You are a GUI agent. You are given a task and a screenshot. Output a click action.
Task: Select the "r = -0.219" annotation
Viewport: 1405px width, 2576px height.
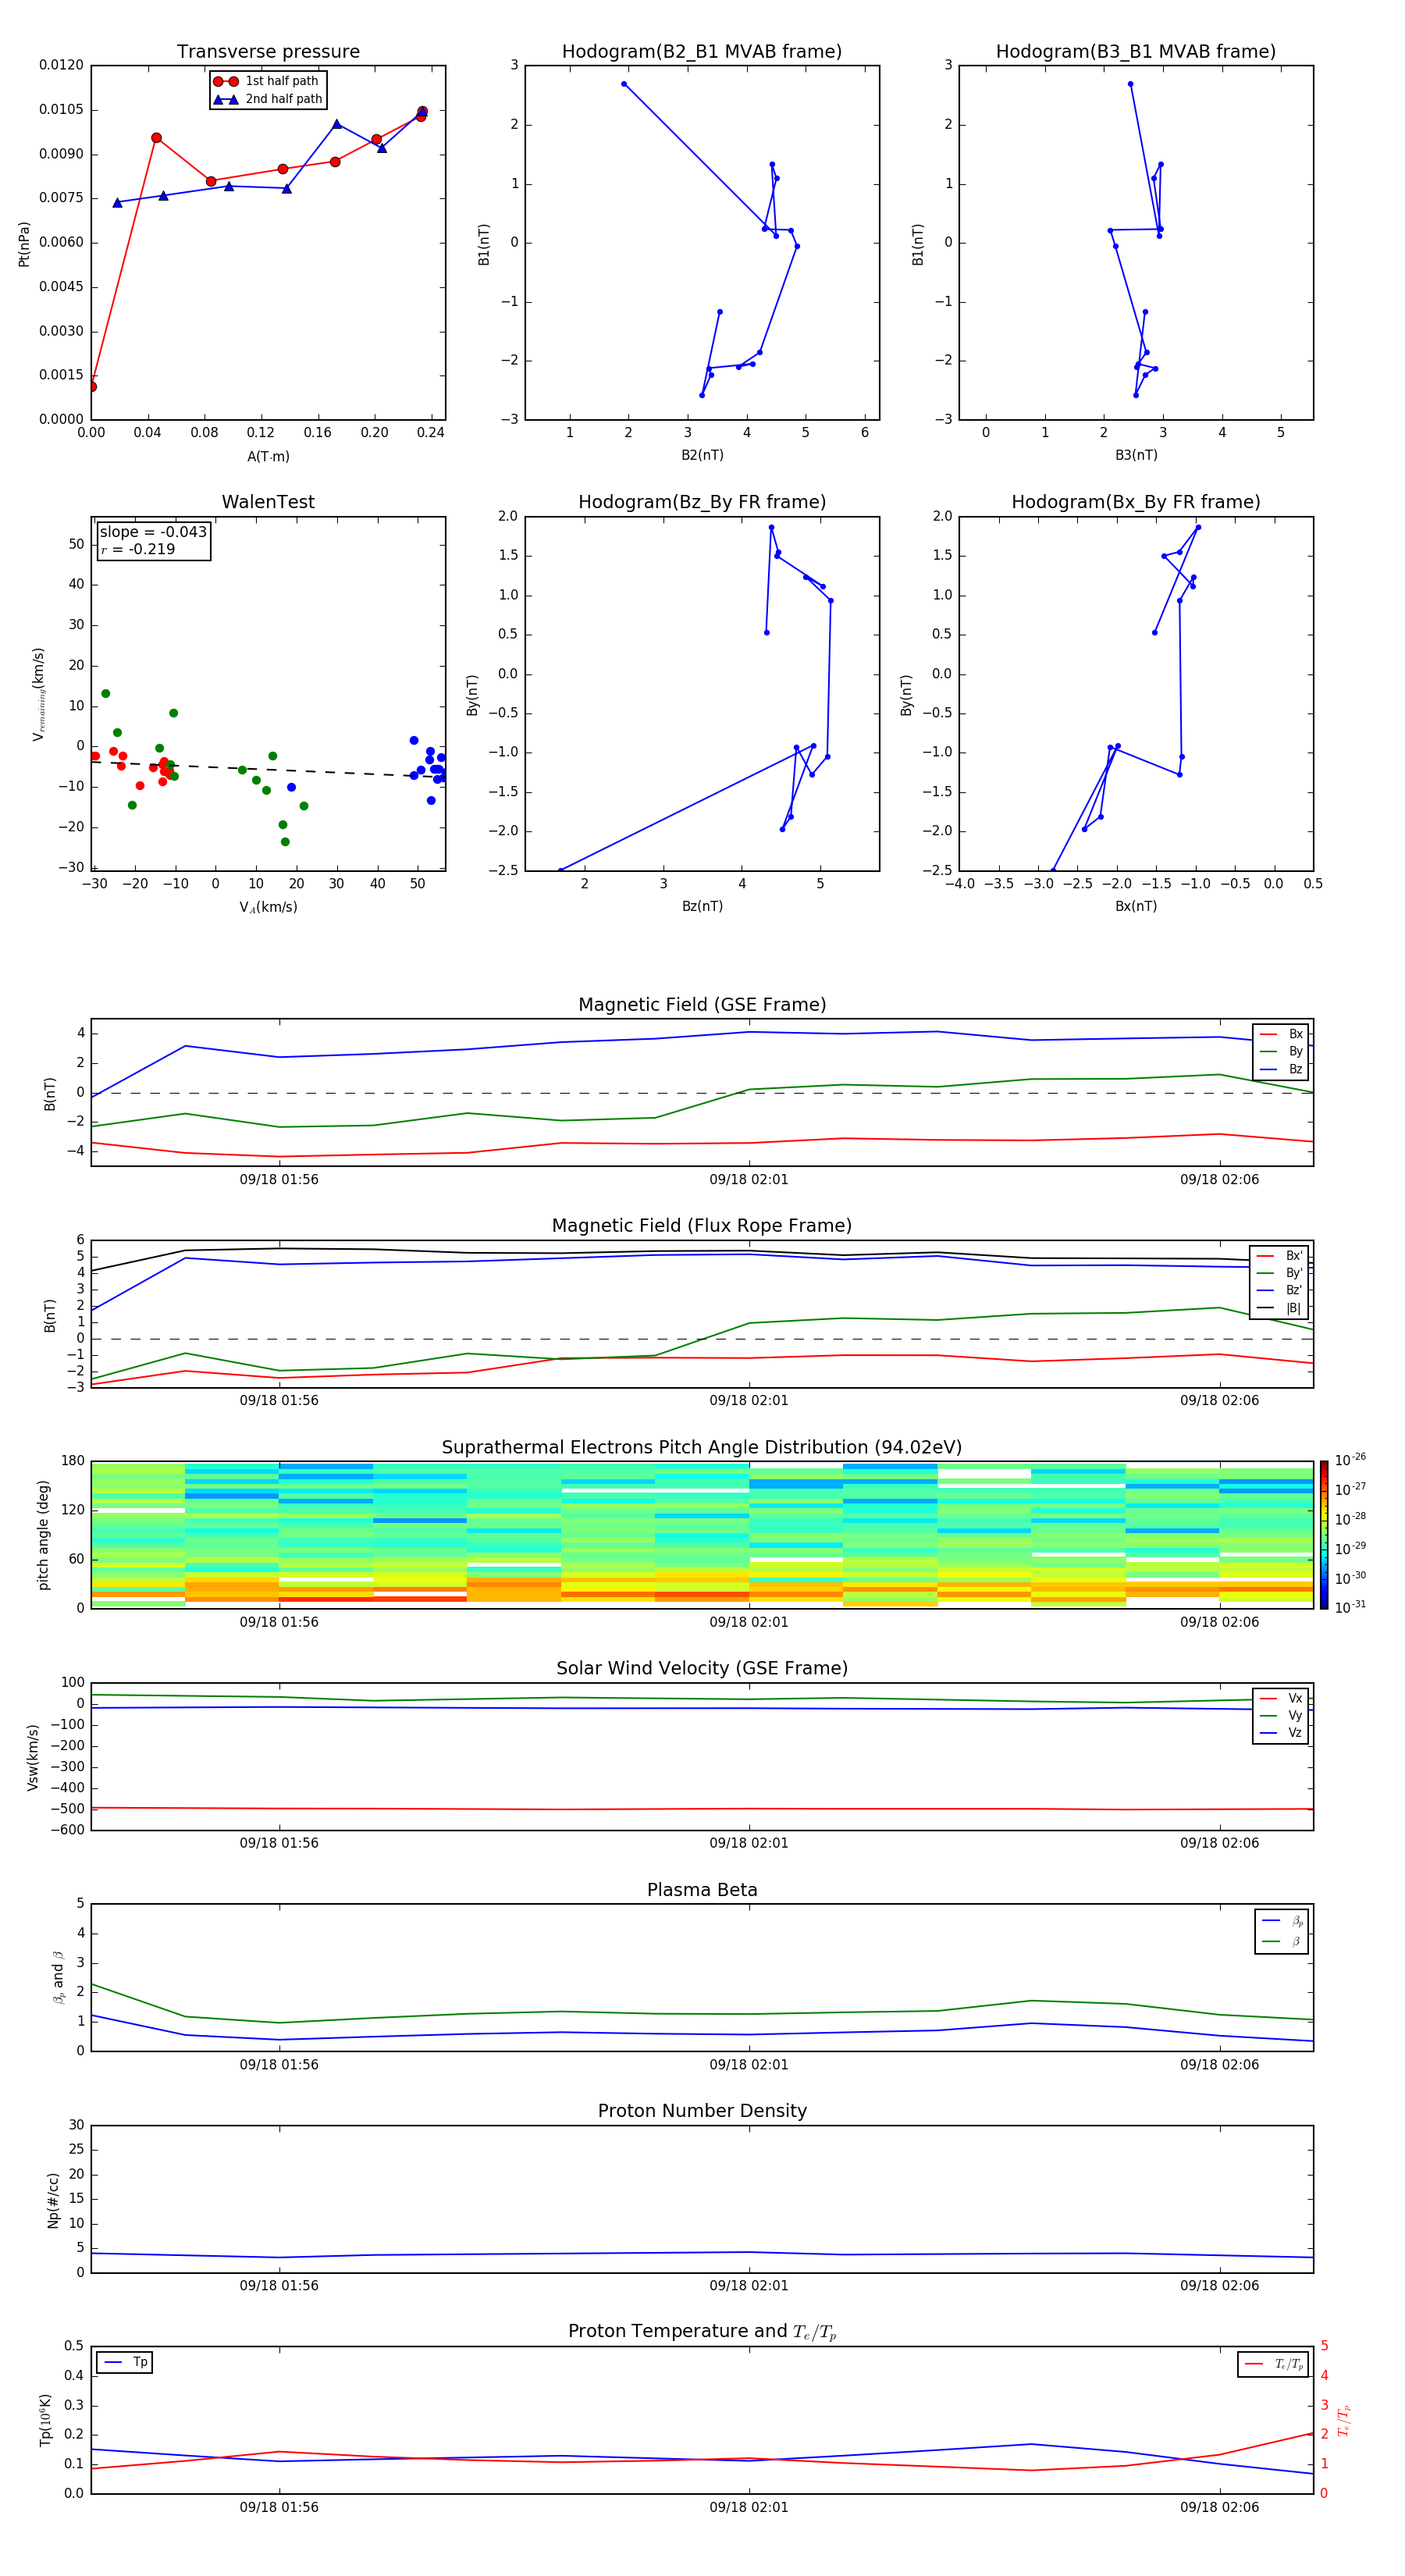[138, 549]
